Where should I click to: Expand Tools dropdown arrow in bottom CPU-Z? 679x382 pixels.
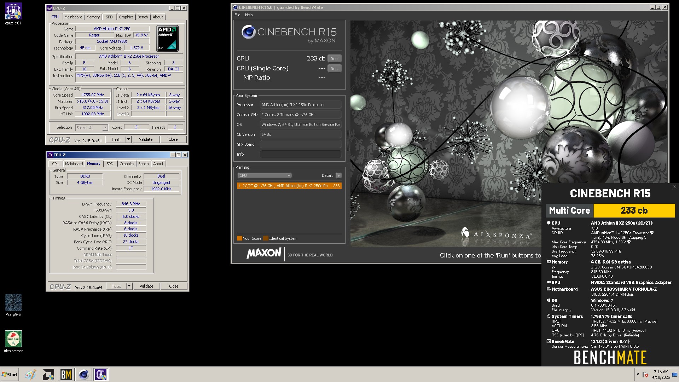tap(129, 286)
